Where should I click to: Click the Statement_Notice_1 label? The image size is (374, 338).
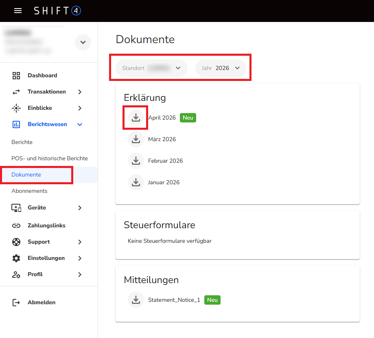pos(174,300)
